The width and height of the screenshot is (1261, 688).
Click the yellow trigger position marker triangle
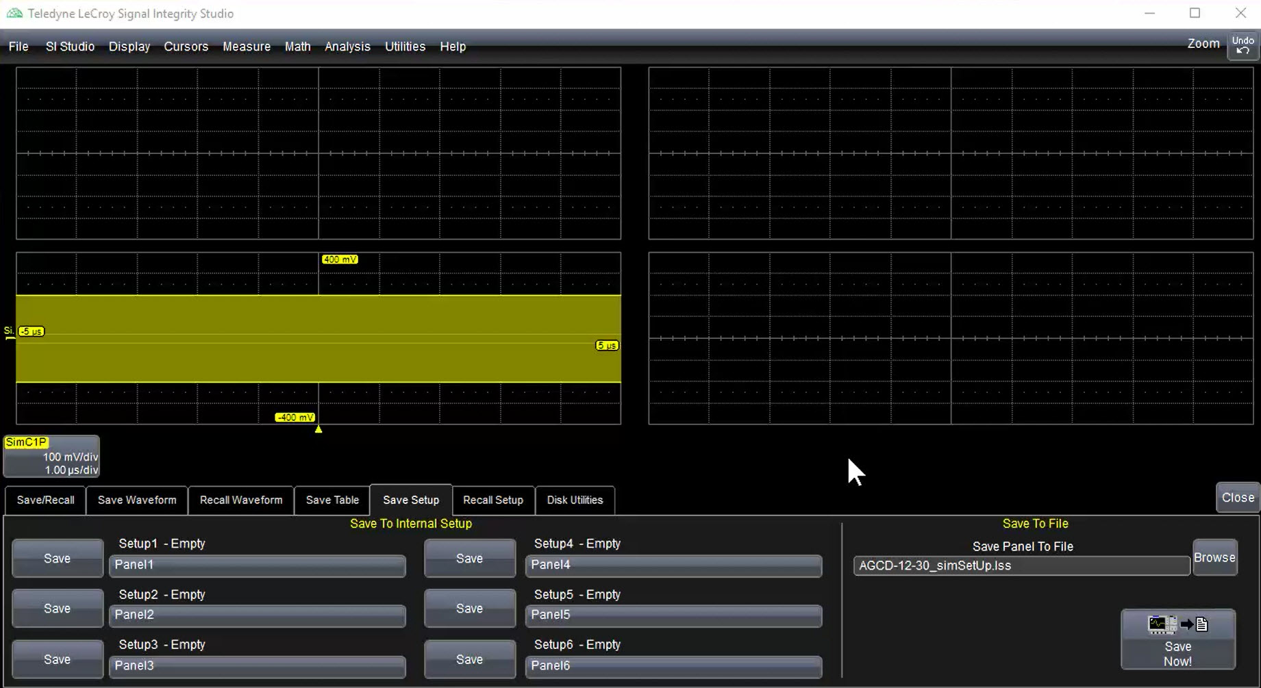(x=319, y=429)
